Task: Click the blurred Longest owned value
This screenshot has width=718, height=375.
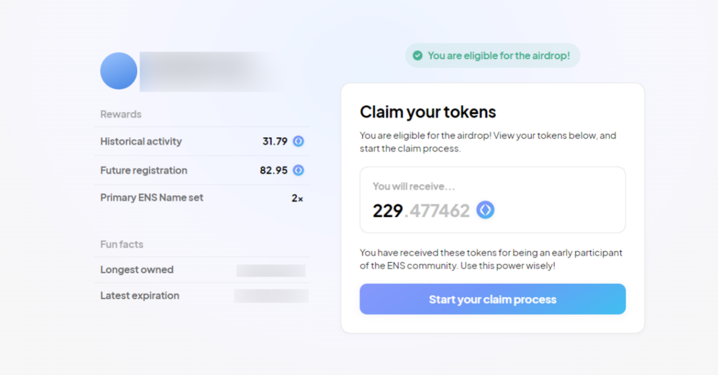Action: (271, 270)
